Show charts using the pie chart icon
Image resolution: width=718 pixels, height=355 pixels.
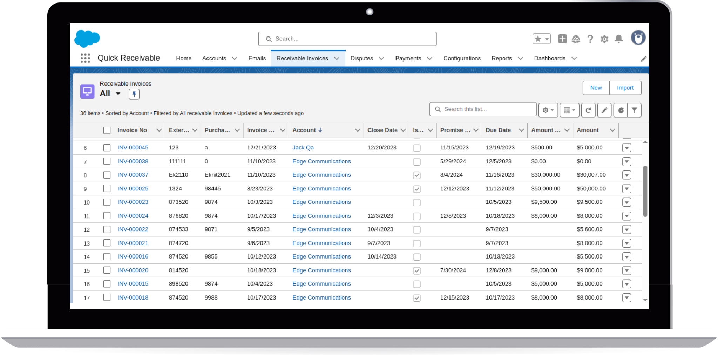(620, 110)
